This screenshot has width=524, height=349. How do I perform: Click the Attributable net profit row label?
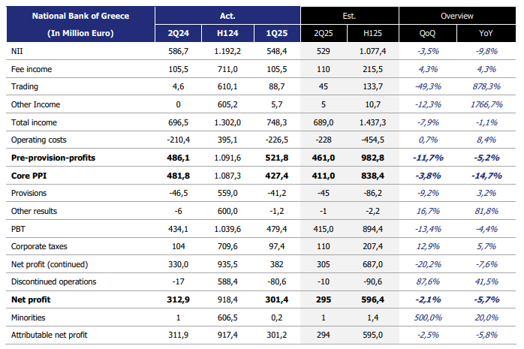49,335
